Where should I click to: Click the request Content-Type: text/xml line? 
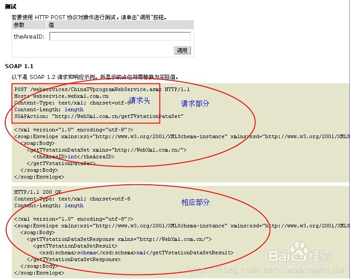coord(72,103)
